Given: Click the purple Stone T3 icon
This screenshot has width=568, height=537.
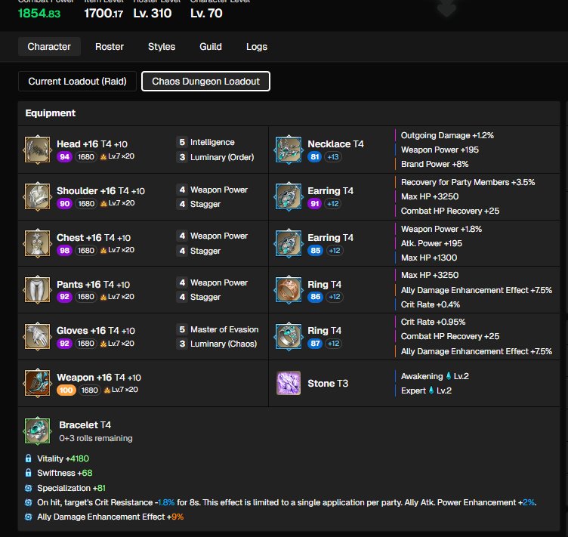Looking at the screenshot, I should pyautogui.click(x=289, y=383).
